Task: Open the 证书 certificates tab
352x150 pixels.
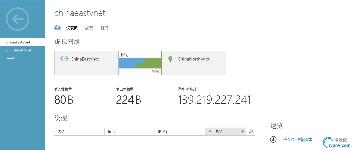Action: [105, 28]
